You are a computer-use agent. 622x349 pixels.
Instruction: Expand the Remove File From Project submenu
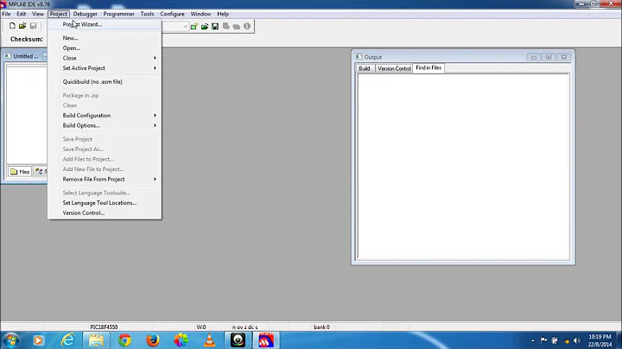click(108, 179)
